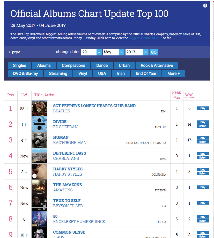Follow the Biggest Albums of 2017 link
The width and height of the screenshot is (214, 238).
click(x=145, y=38)
